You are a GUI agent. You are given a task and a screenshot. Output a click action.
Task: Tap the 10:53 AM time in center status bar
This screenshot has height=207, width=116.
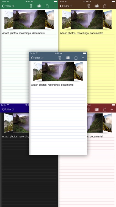(x=58, y=53)
